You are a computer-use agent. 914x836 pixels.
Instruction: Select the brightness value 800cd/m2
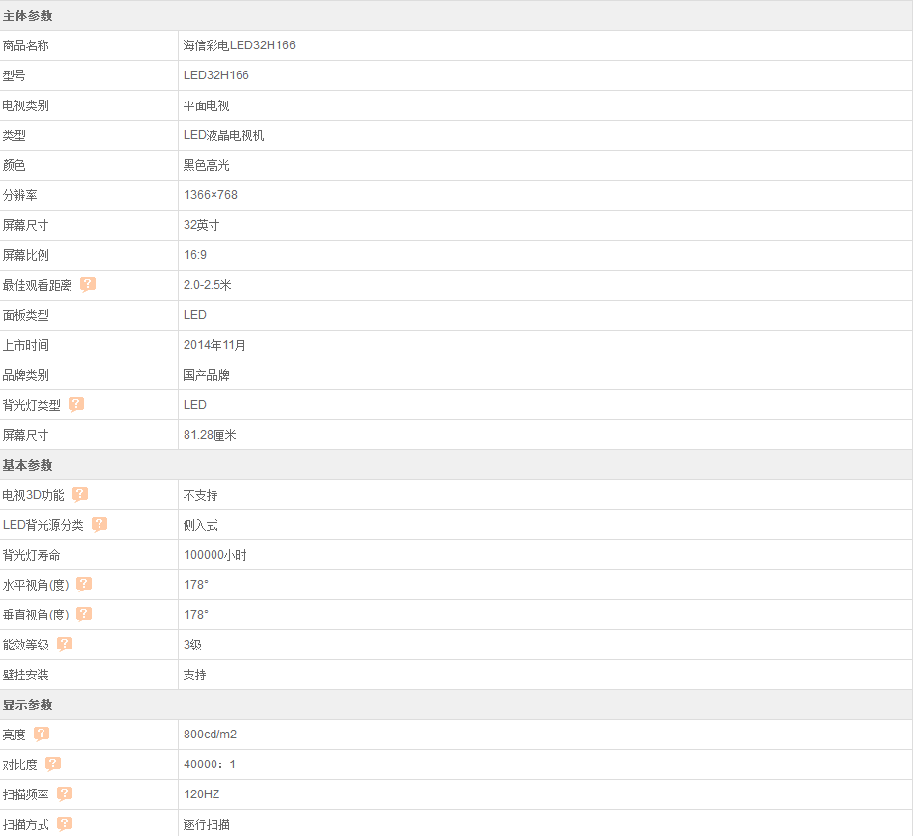tap(210, 735)
